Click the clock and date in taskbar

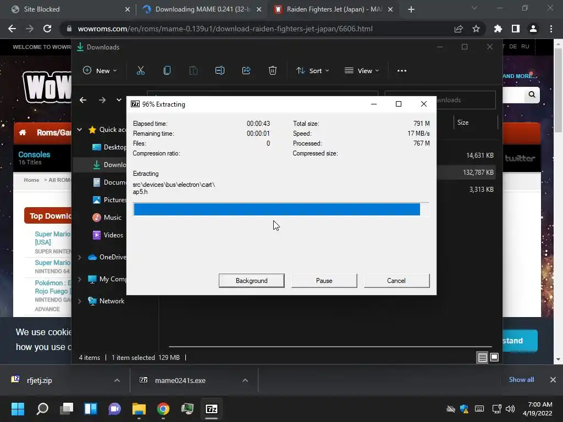(538, 409)
